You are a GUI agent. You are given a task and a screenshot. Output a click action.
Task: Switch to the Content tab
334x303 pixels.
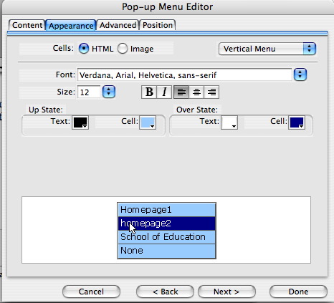tap(27, 25)
